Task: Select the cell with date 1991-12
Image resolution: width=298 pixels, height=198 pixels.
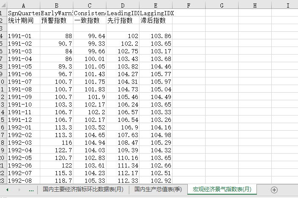Action: point(24,119)
